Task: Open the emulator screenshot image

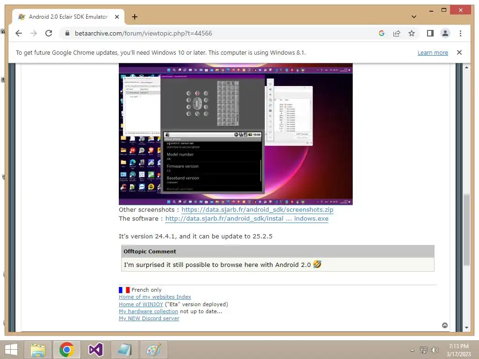Action: pyautogui.click(x=236, y=134)
